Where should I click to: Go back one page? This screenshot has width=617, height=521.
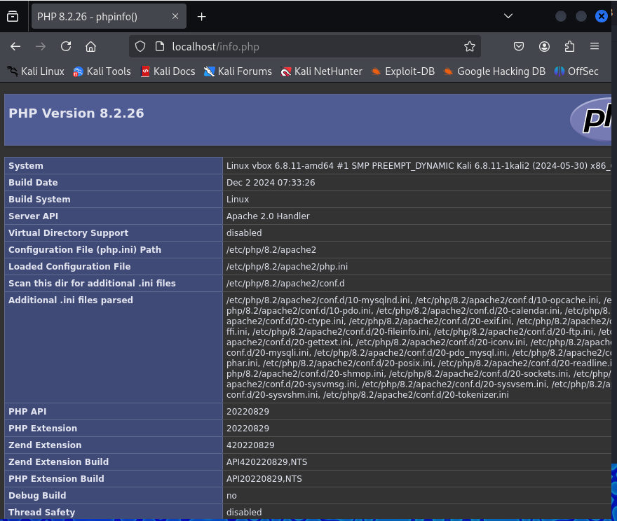tap(15, 46)
